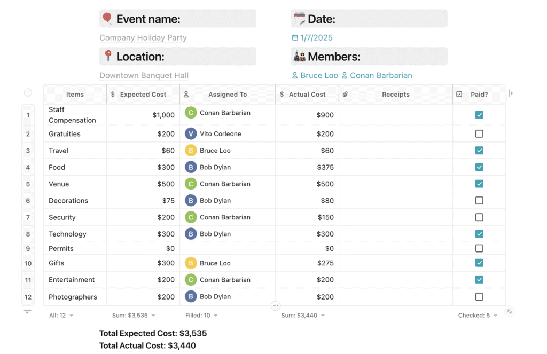Open the Conan Barbarian member link
This screenshot has width=547, height=354.
pyautogui.click(x=380, y=76)
